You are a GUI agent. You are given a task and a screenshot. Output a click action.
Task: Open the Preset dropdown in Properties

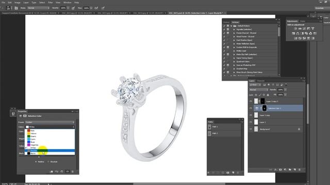(49, 122)
